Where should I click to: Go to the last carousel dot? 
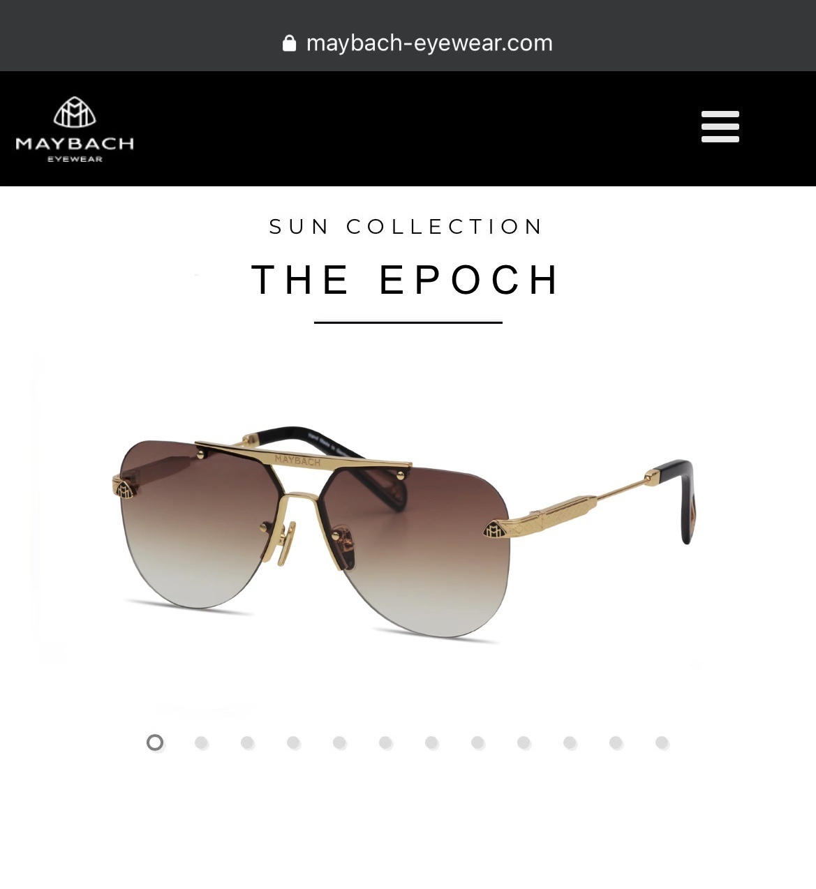[662, 742]
